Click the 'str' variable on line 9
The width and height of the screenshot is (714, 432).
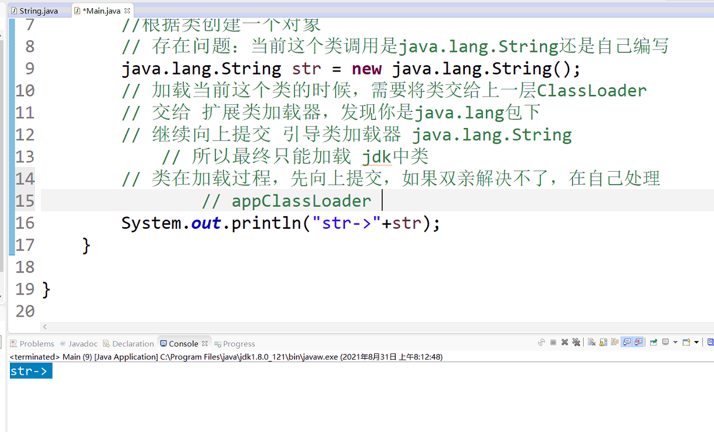307,69
